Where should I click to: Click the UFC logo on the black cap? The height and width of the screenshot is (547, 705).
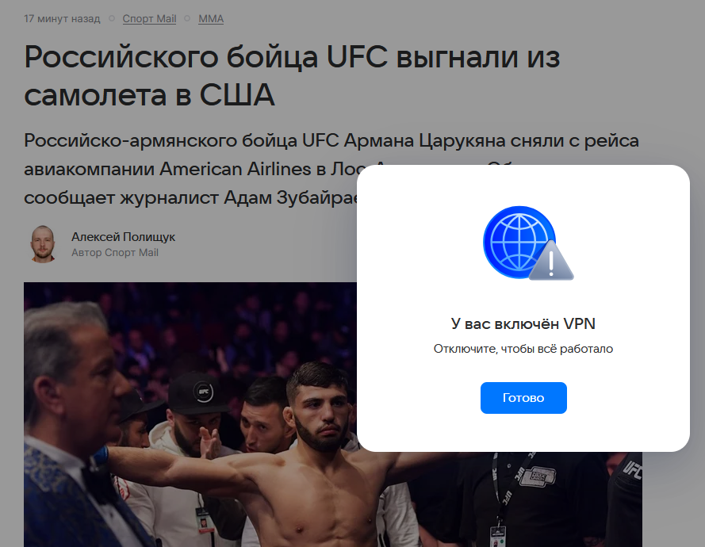point(203,392)
